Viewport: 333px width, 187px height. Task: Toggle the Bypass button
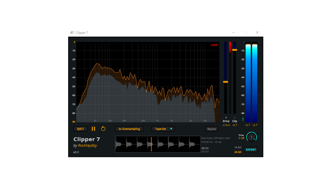coord(211,129)
